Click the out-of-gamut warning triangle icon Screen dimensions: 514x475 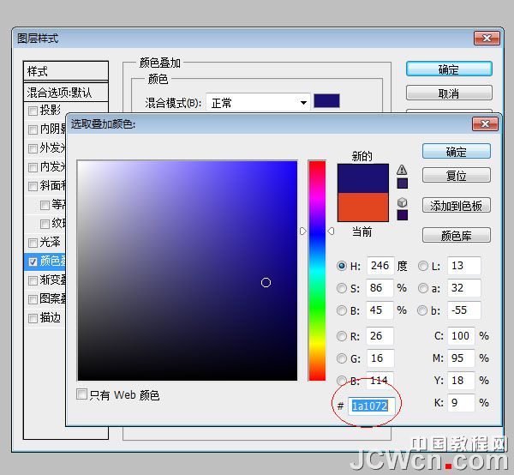(x=402, y=170)
